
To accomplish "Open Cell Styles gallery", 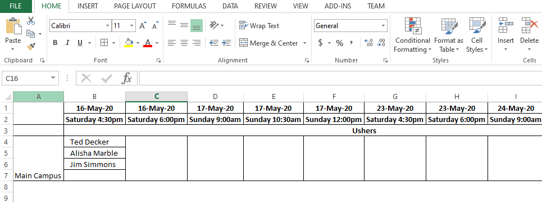I will click(x=477, y=35).
